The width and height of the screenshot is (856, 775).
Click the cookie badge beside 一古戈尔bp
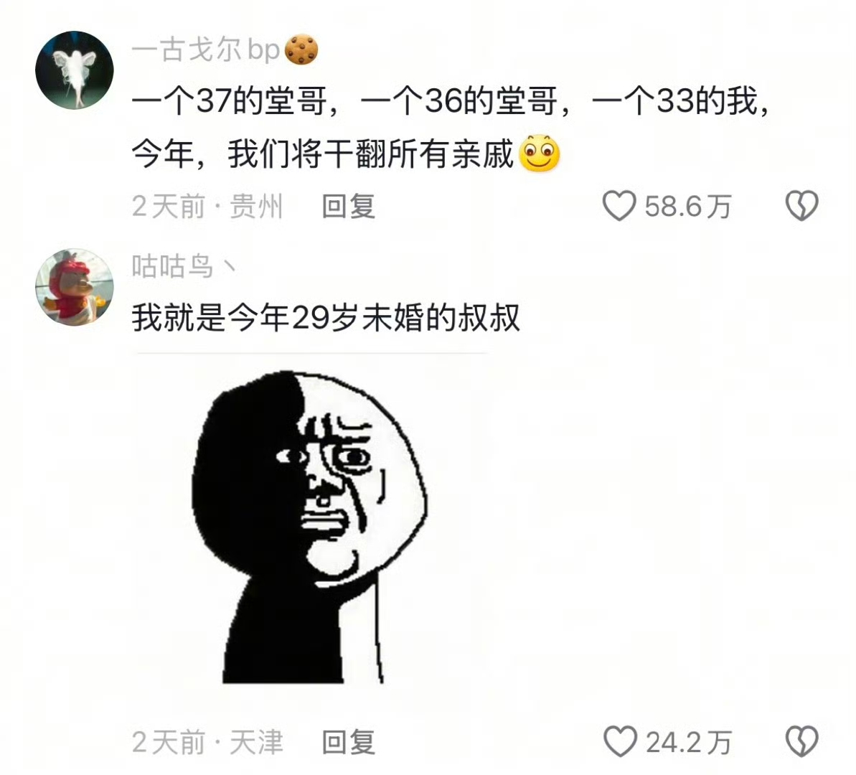301,50
